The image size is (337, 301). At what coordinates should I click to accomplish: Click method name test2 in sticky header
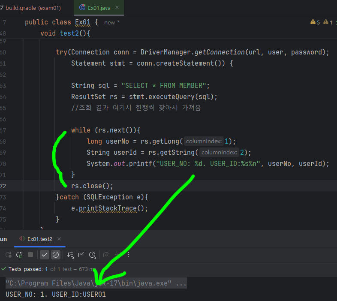(69, 33)
